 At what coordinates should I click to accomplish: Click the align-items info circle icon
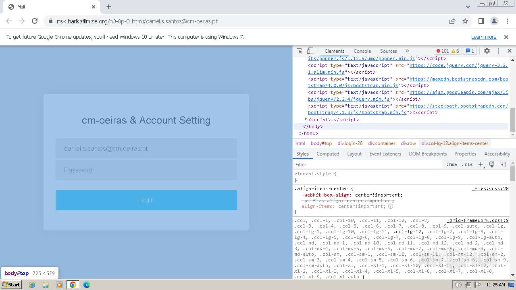[x=391, y=206]
